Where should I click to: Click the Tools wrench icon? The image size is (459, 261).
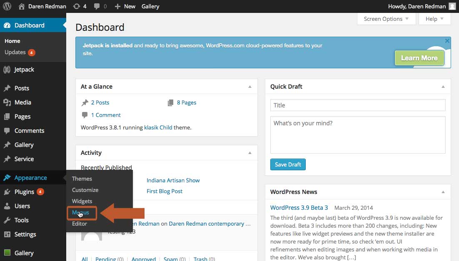tap(7, 220)
